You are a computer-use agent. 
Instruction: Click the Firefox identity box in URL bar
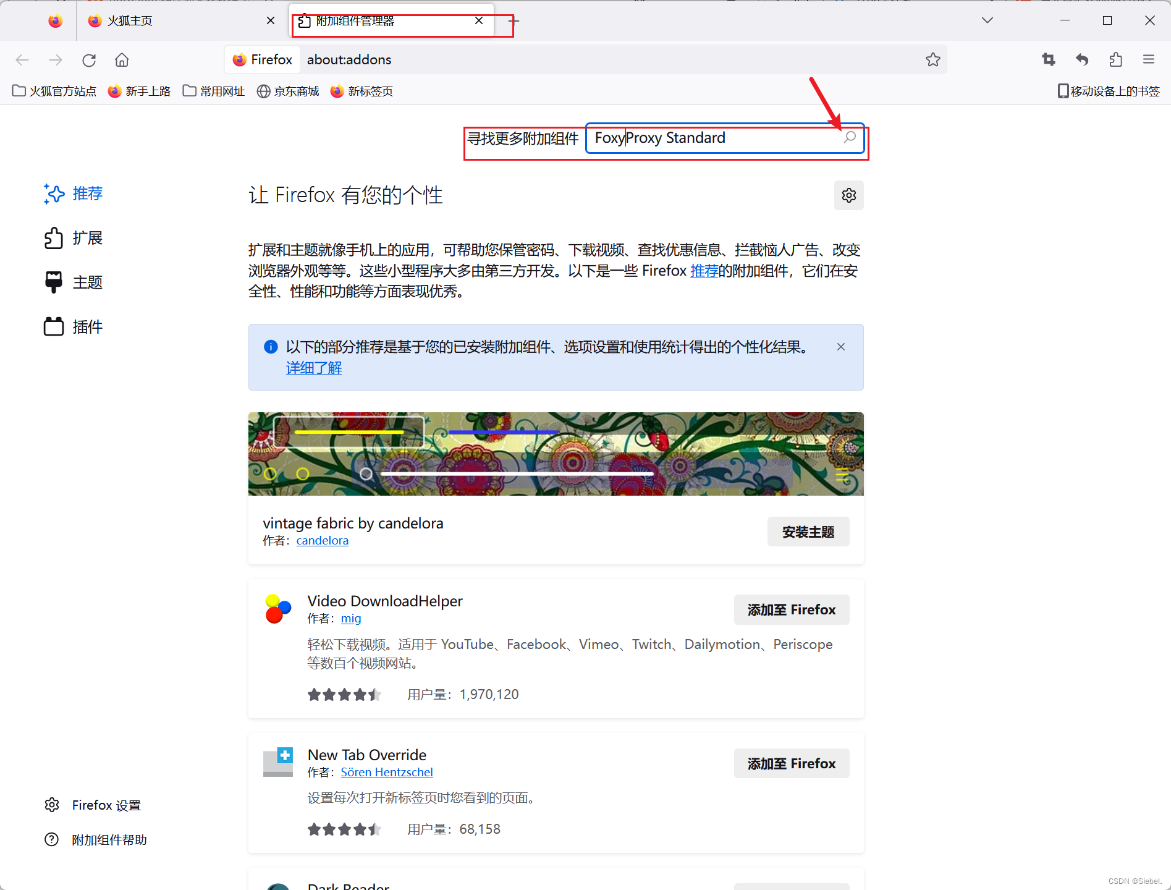coord(262,60)
